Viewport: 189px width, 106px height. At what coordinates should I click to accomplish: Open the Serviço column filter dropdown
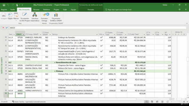tap(97, 35)
